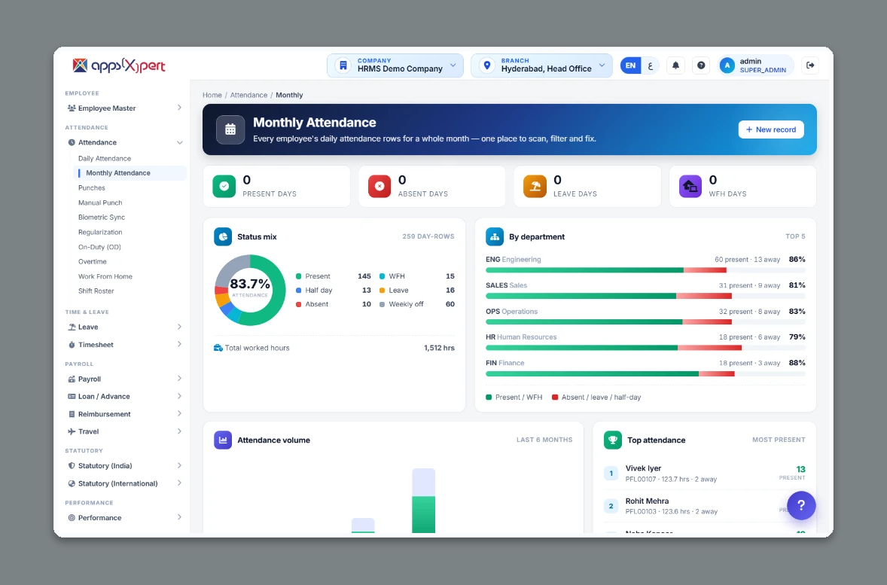The height and width of the screenshot is (585, 887).
Task: Go to Regularization page
Action: coord(100,232)
